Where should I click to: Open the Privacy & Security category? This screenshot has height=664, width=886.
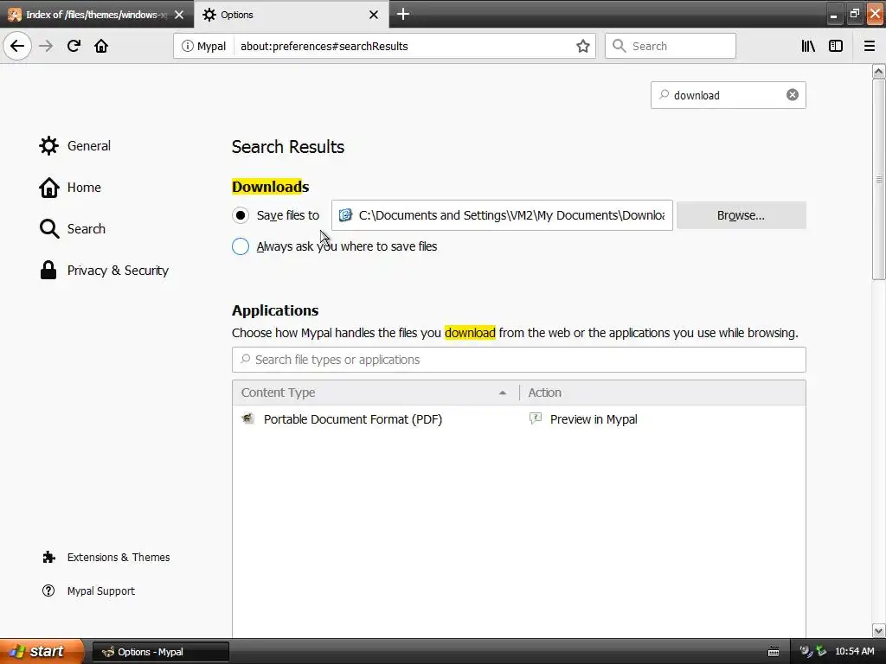click(x=118, y=271)
